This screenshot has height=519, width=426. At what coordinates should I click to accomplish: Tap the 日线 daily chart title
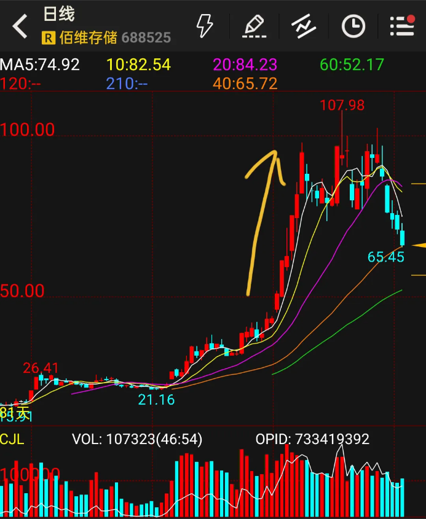pyautogui.click(x=59, y=14)
